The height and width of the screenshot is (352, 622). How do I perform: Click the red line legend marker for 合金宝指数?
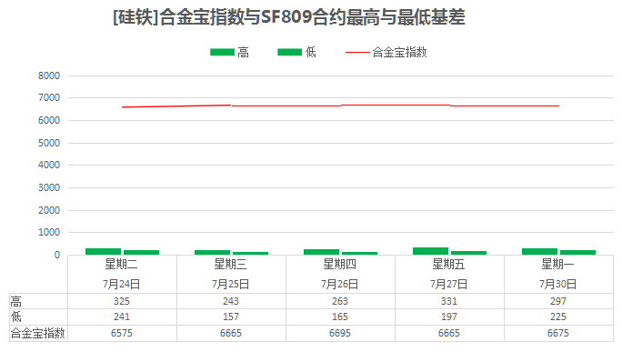[357, 52]
